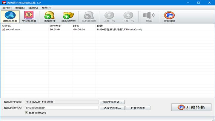Viewport: 215px width, 121px height.
Task: Open the 转换(C) menu
Action: pyautogui.click(x=33, y=8)
